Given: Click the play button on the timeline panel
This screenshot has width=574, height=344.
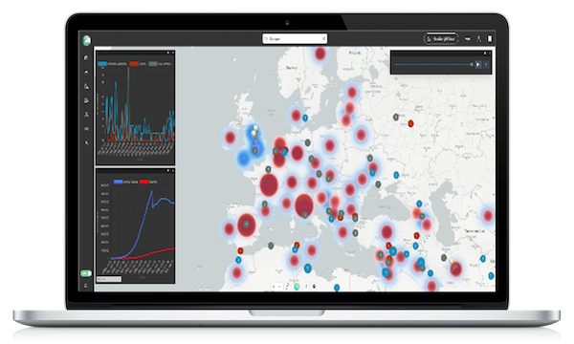Looking at the screenshot, I should [x=477, y=64].
